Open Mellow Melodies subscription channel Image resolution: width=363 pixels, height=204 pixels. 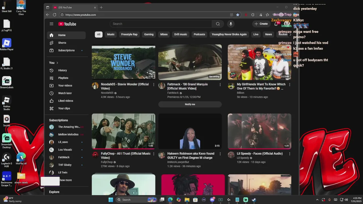pos(66,135)
